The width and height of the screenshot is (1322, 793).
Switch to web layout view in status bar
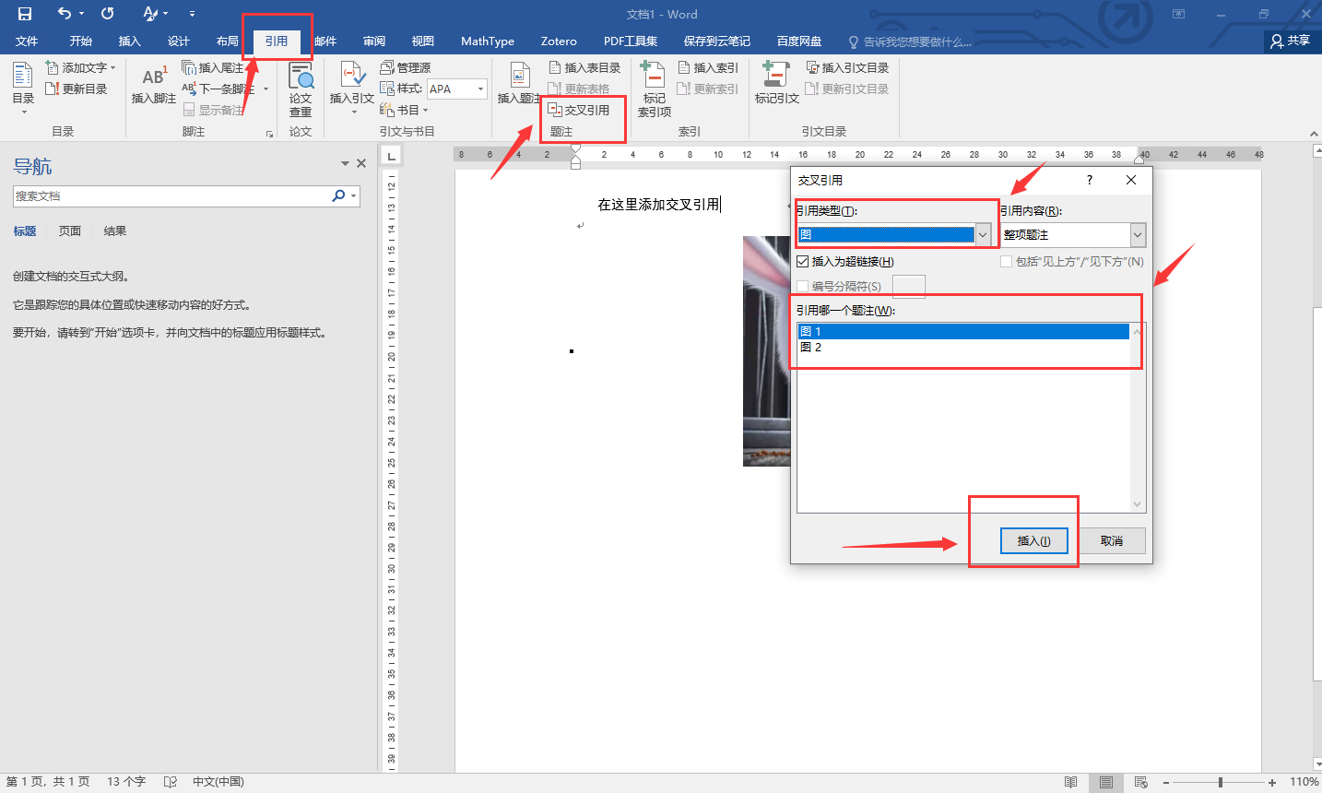pyautogui.click(x=1141, y=782)
